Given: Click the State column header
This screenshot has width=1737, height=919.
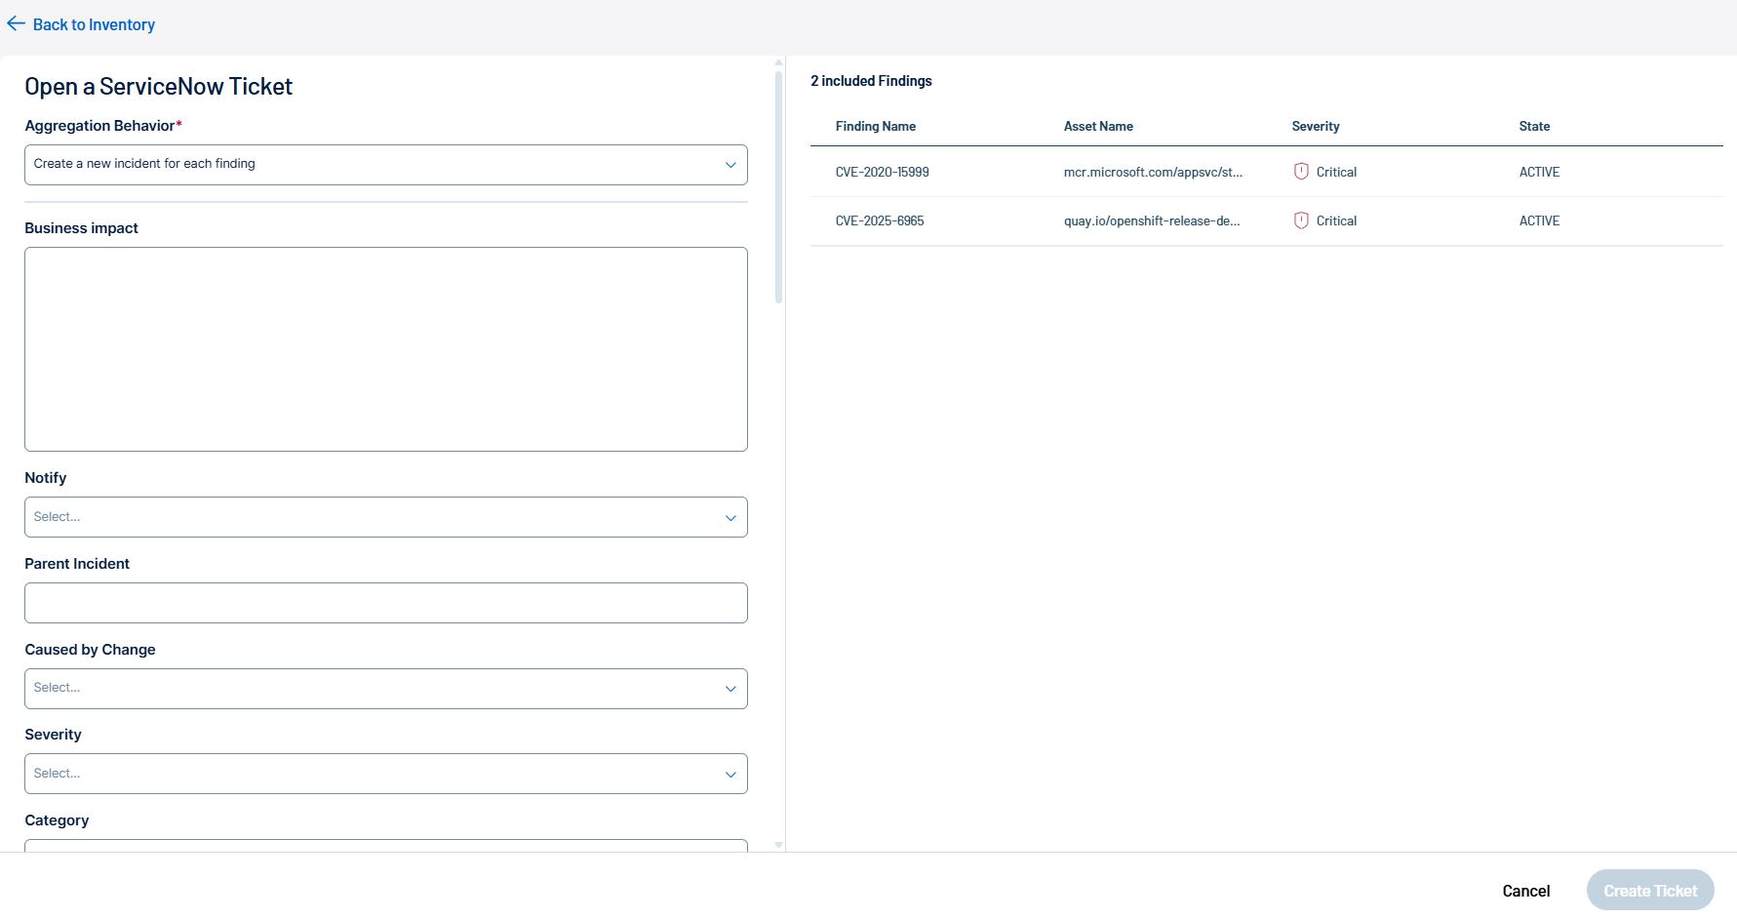Looking at the screenshot, I should pyautogui.click(x=1533, y=126).
